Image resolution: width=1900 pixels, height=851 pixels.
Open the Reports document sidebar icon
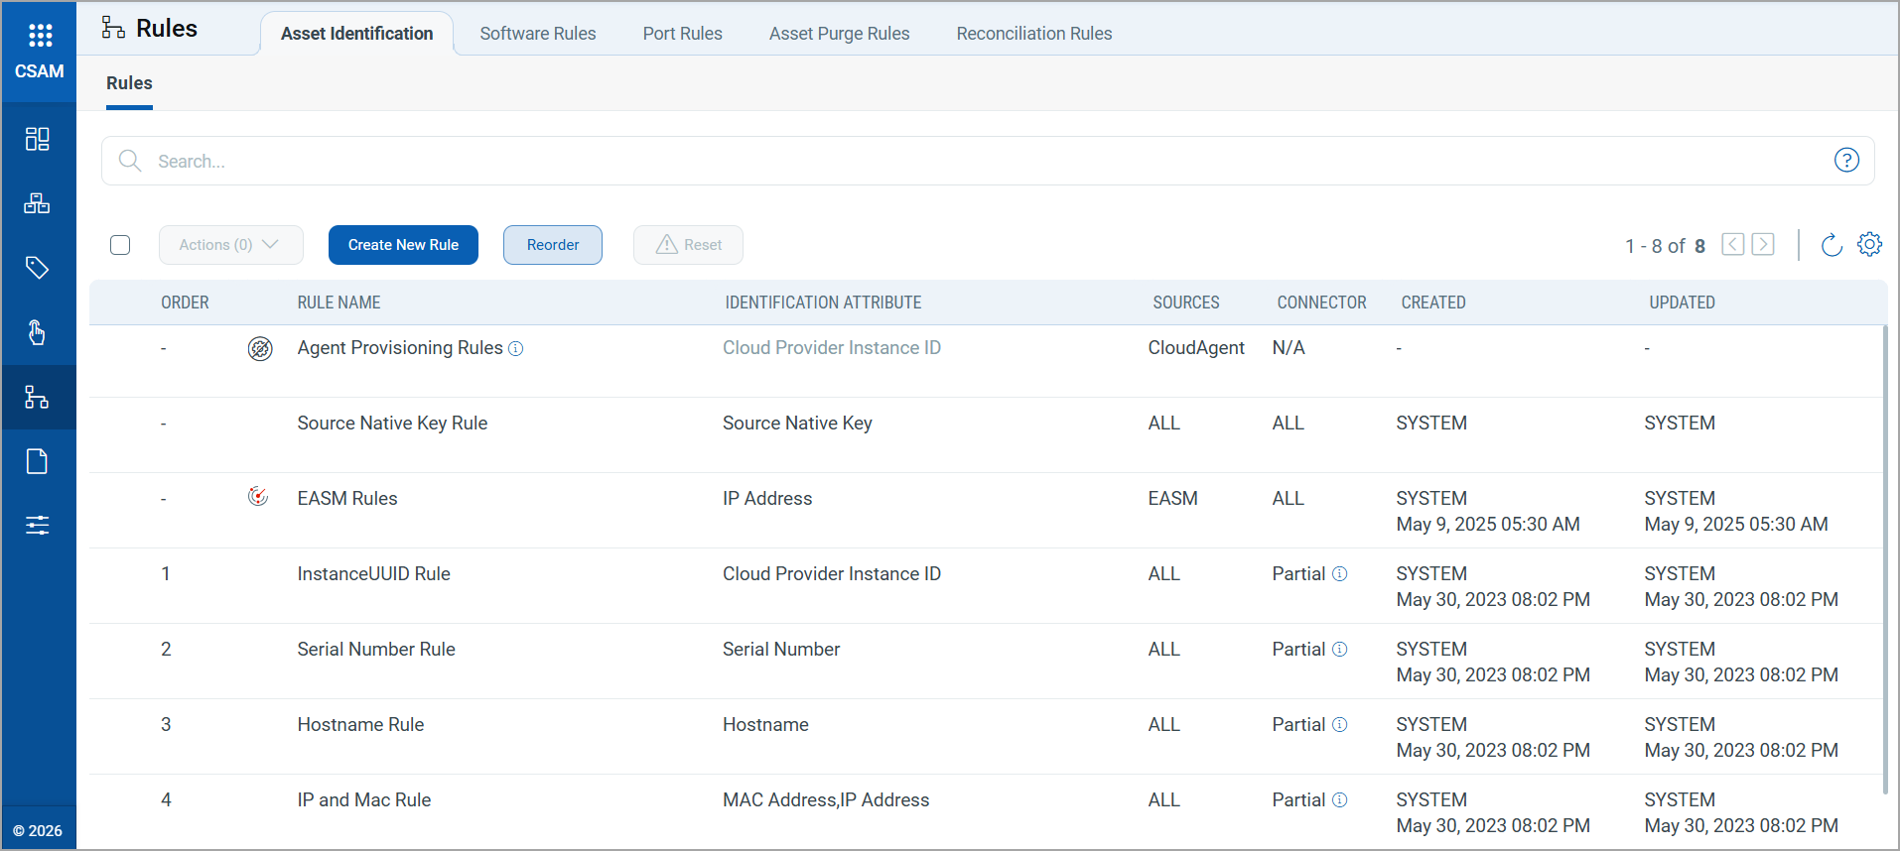[38, 461]
